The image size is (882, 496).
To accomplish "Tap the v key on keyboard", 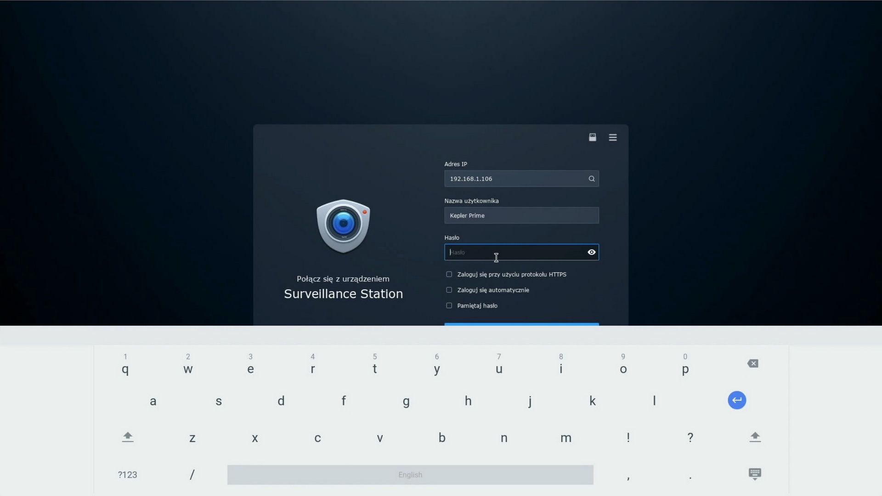I will (x=380, y=438).
